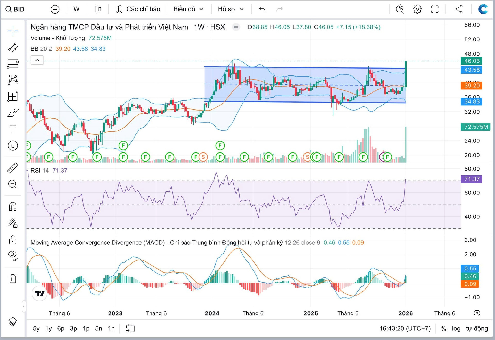Click the orange basis label 39.20
The width and height of the screenshot is (495, 340).
click(x=472, y=86)
